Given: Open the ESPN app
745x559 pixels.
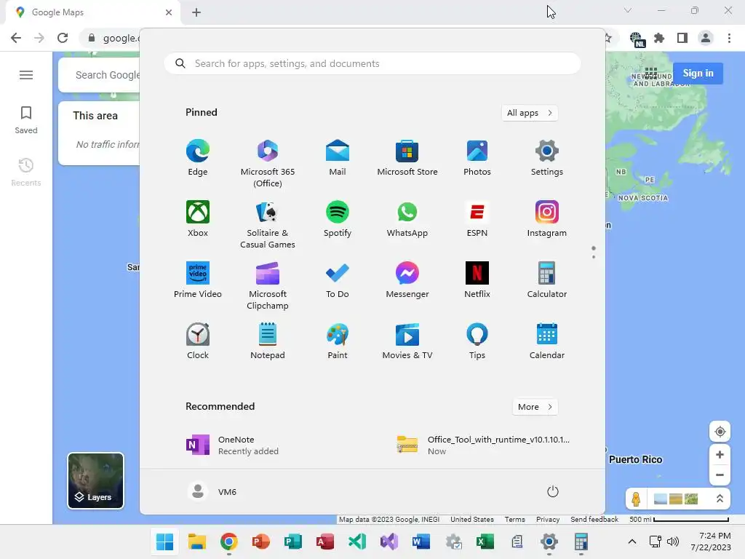Looking at the screenshot, I should pyautogui.click(x=477, y=219).
